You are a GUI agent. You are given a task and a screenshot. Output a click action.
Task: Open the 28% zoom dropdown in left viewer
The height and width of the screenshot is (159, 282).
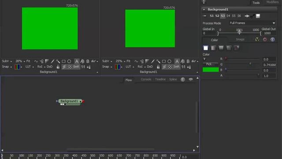point(24,61)
